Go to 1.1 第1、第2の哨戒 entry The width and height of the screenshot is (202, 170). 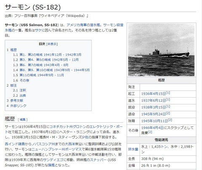(50, 55)
